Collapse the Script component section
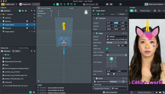 [x=94, y=78]
